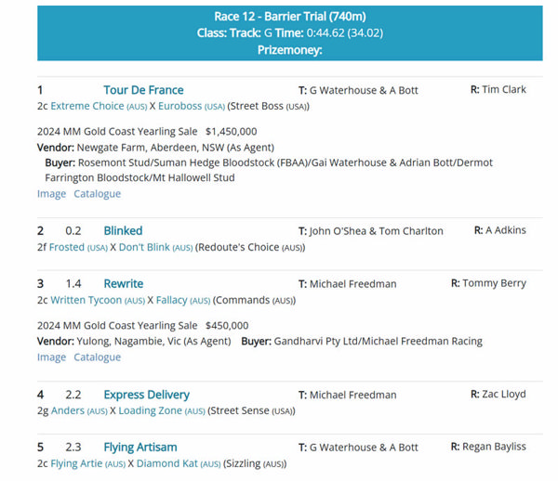View Image for Rewrite sale entry
The image size is (558, 481).
tap(51, 357)
